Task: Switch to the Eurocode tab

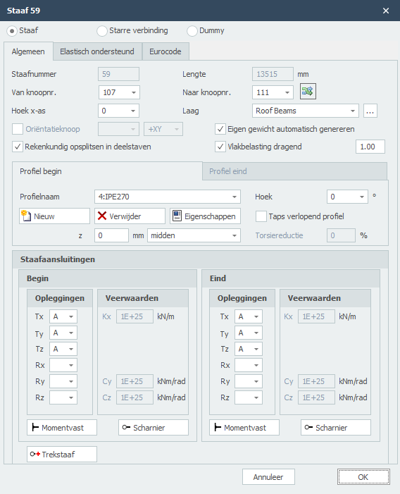Action: [x=165, y=51]
